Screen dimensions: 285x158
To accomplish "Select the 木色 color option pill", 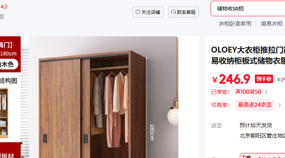I will click(7, 64).
